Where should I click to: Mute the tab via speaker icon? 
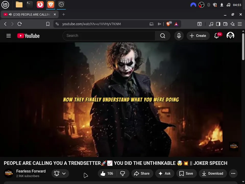[x=10, y=14]
